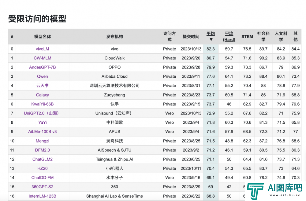Viewport: 306px width, 201px height.
Task: Select the 中科闻歌 organization cell
Action: (x=114, y=122)
